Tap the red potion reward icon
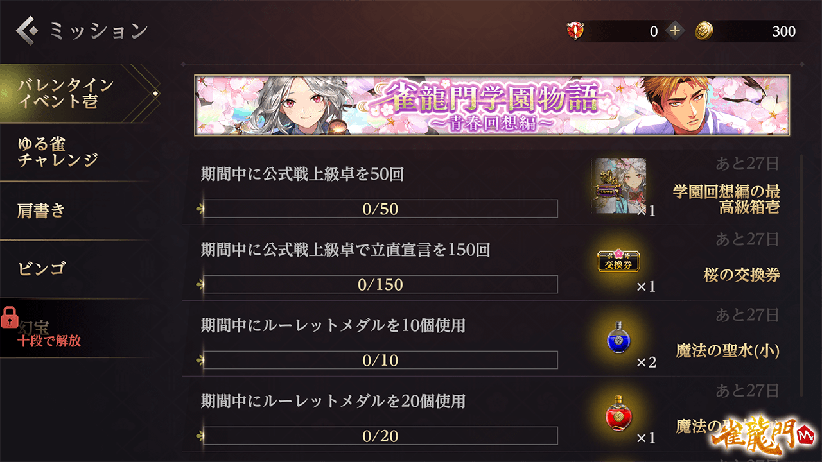The width and height of the screenshot is (822, 462). click(x=619, y=413)
